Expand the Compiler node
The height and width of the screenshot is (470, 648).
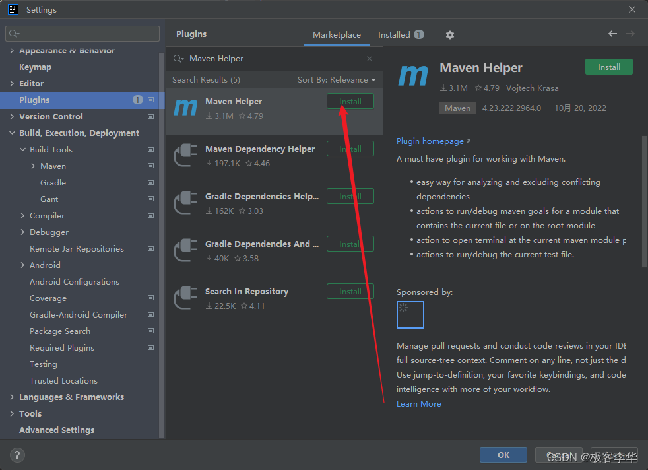tap(22, 216)
